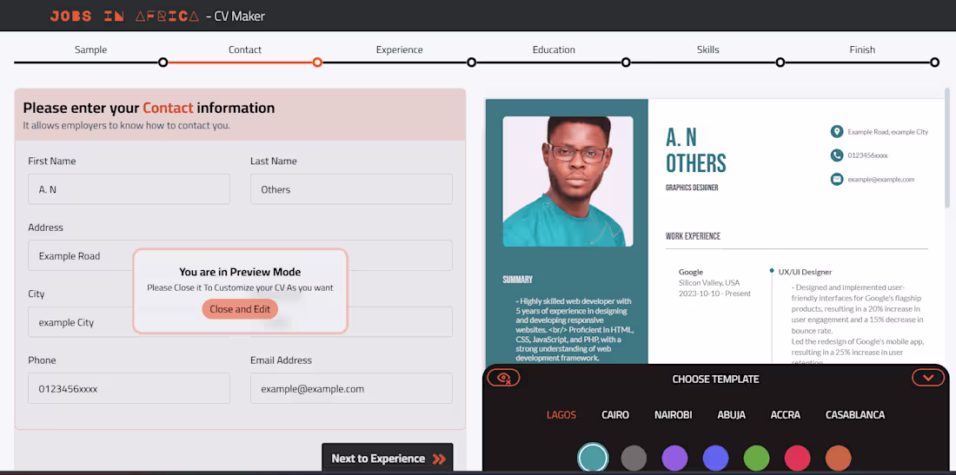Click the Address field with Example Road
Screen dimensions: 956x475
click(240, 256)
